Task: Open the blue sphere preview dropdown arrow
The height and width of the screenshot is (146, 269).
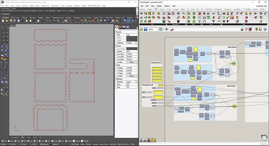Action: coord(267,29)
